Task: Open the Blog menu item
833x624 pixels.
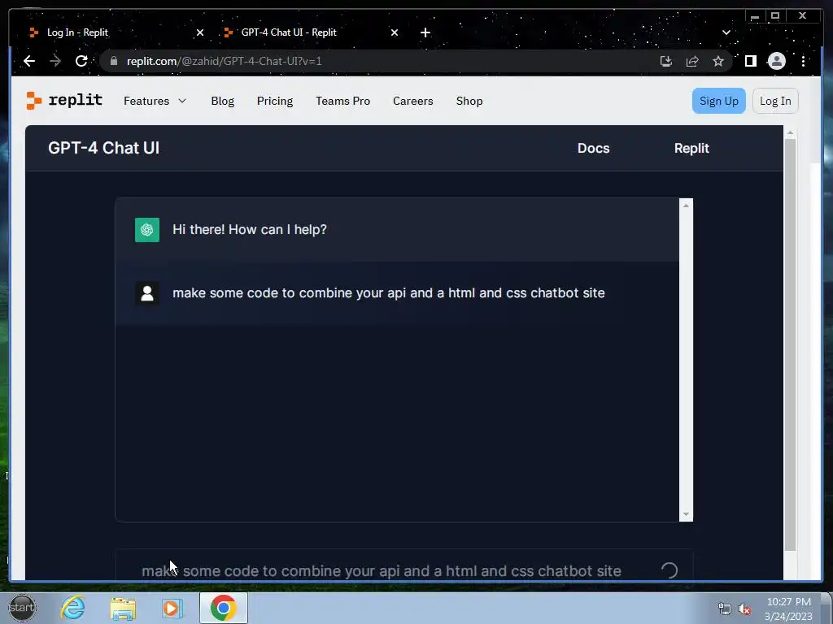Action: [x=223, y=101]
